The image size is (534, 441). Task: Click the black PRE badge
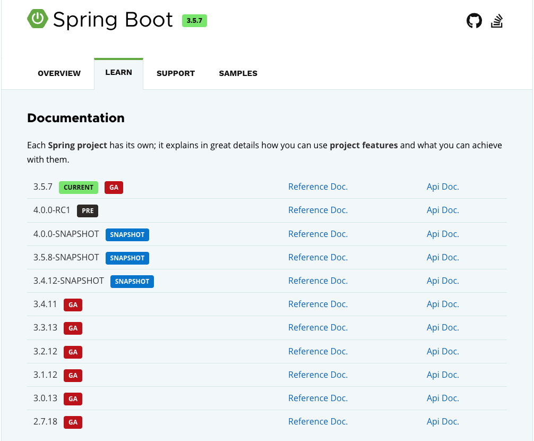point(88,210)
